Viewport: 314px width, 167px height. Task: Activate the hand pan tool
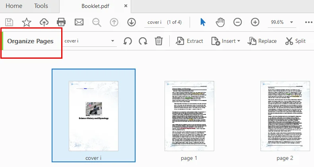(220, 22)
